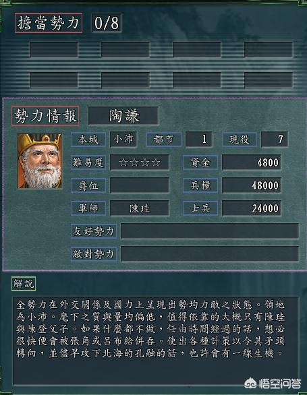Select the 擔當勢力 header label
Image resolution: width=307 pixels, height=395 pixels.
(49, 23)
